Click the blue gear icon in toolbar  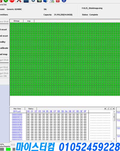pos(33,1)
